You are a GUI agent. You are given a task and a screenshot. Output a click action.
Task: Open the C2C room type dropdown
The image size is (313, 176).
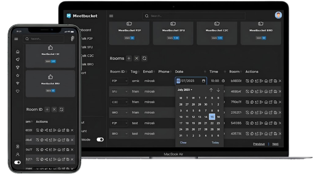coord(119,102)
